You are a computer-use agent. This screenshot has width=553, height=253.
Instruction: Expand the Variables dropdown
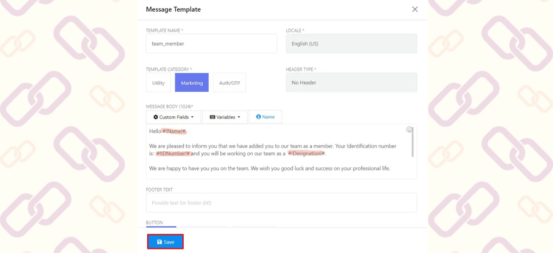[x=225, y=117]
